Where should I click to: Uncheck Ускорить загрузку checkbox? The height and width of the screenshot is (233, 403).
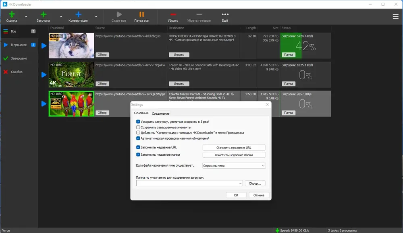point(138,122)
